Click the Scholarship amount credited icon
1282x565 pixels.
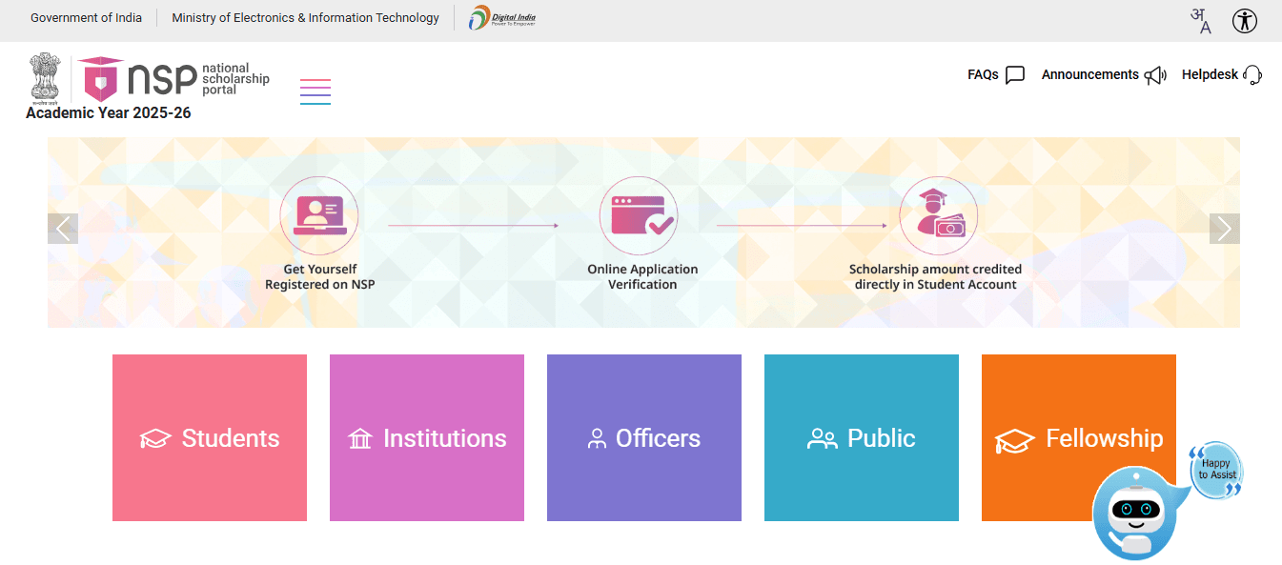pos(938,215)
